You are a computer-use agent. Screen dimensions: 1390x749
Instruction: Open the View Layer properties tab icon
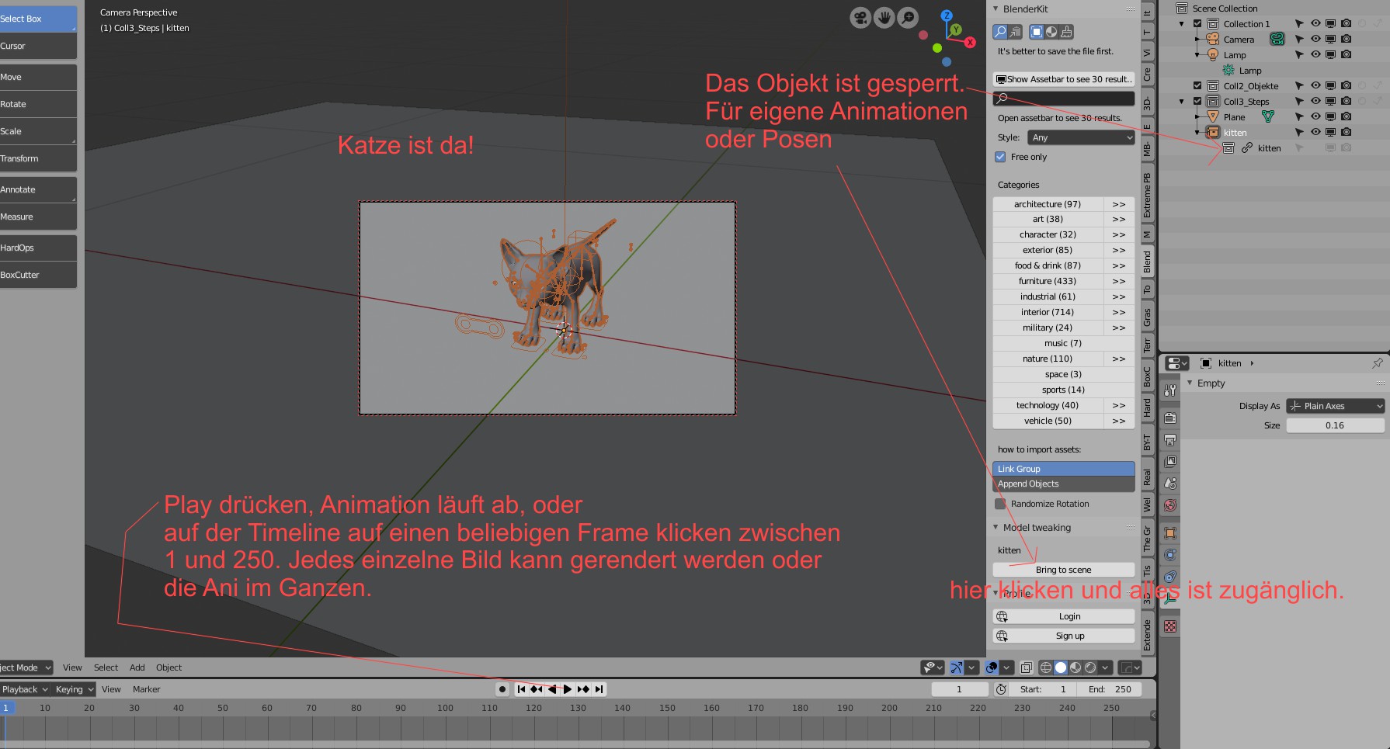[x=1170, y=462]
